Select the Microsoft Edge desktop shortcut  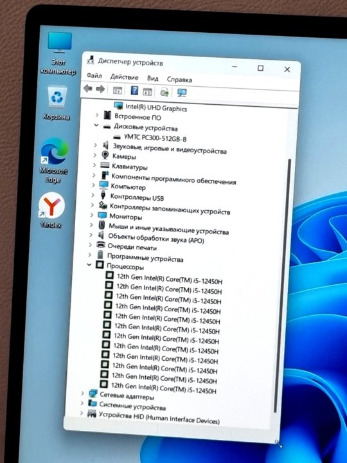54,161
